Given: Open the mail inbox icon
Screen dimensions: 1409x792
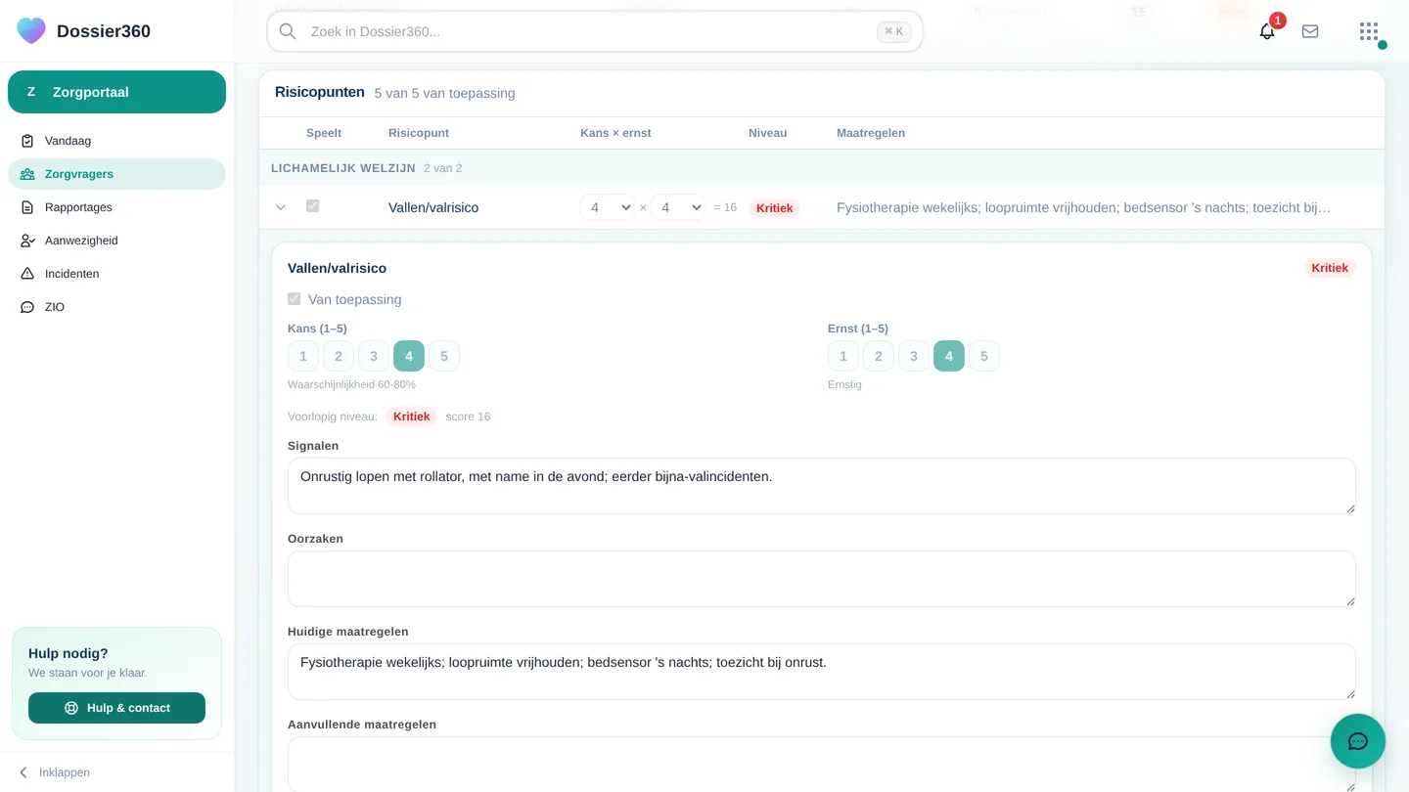Looking at the screenshot, I should click(1310, 31).
